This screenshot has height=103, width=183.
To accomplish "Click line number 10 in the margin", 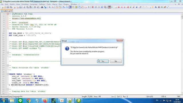I will [x=3, y=33].
